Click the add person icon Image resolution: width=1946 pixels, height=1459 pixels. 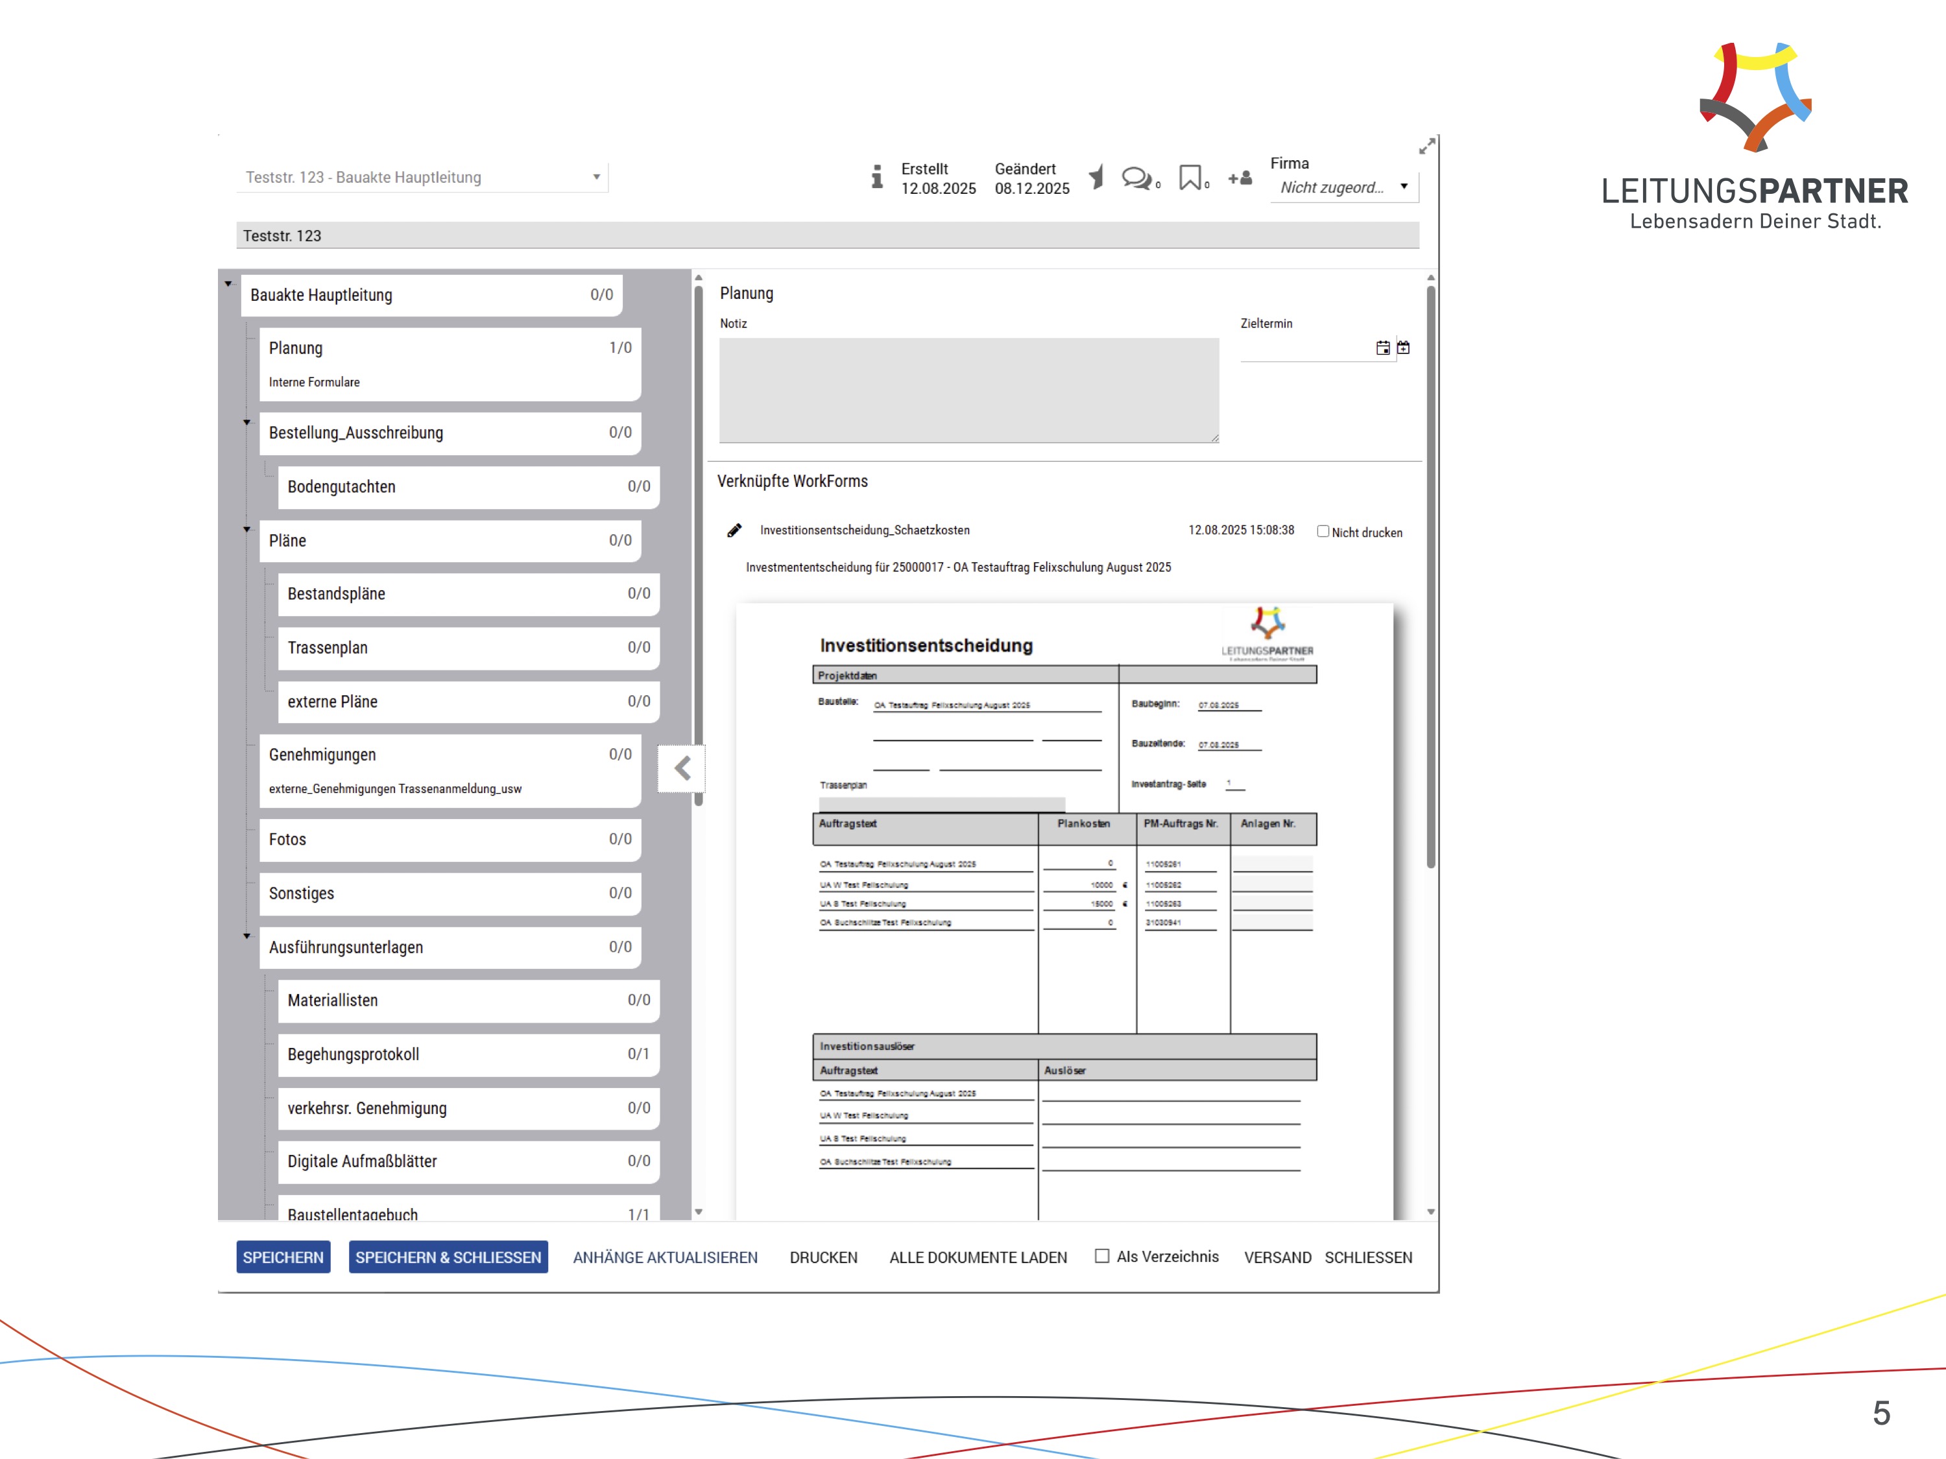(1240, 178)
